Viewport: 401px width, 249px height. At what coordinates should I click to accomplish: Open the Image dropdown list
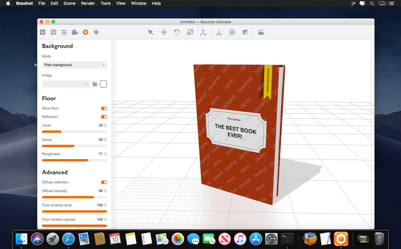(66, 84)
